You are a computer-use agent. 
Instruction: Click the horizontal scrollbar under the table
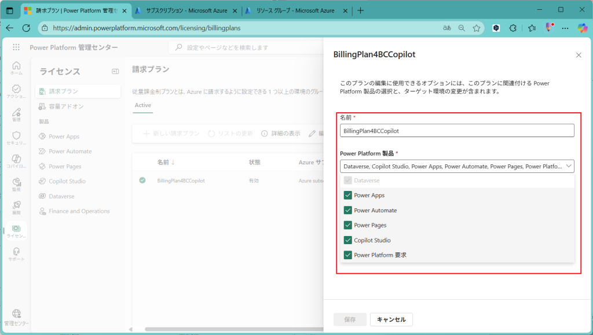[x=234, y=329]
